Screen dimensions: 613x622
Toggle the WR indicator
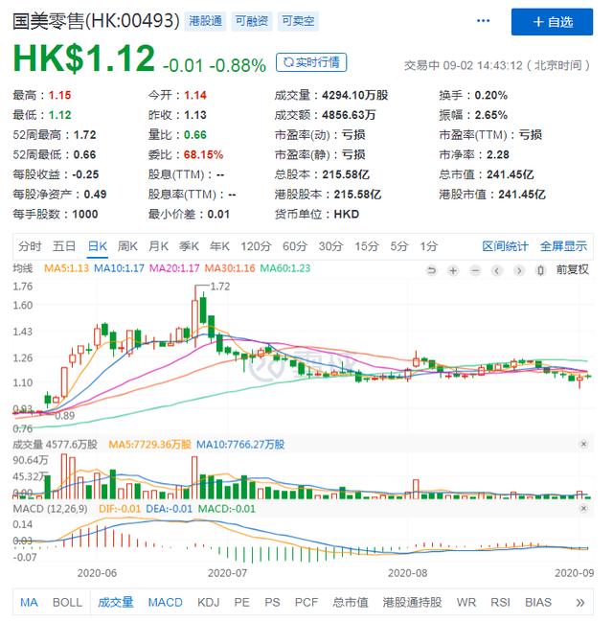pos(466,603)
